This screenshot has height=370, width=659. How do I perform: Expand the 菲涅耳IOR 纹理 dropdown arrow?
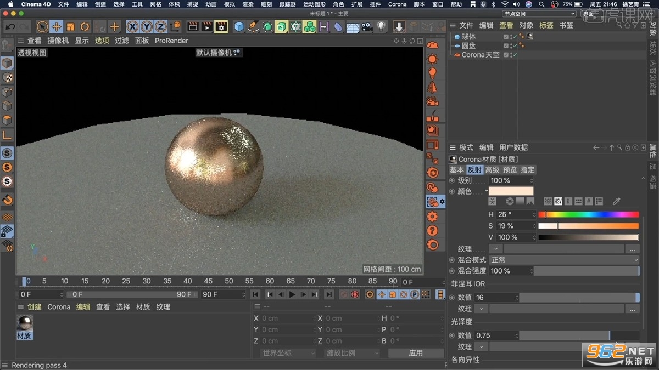tap(481, 309)
